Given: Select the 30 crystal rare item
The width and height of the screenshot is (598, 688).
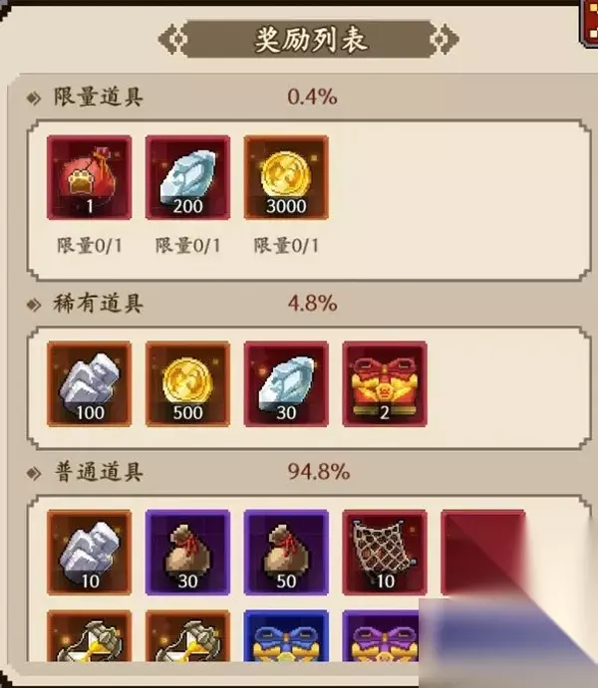Looking at the screenshot, I should click(x=286, y=384).
